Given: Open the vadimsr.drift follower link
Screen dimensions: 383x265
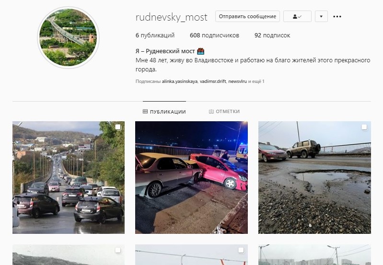Looking at the screenshot, I should click(213, 81).
